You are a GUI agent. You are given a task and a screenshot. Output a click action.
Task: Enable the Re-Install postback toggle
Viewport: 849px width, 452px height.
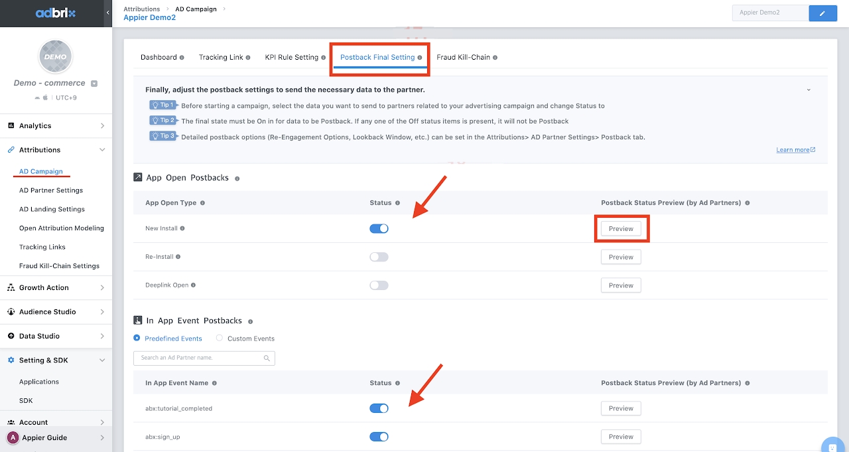(379, 257)
